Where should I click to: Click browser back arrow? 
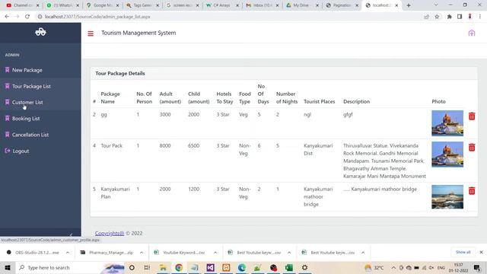click(7, 17)
